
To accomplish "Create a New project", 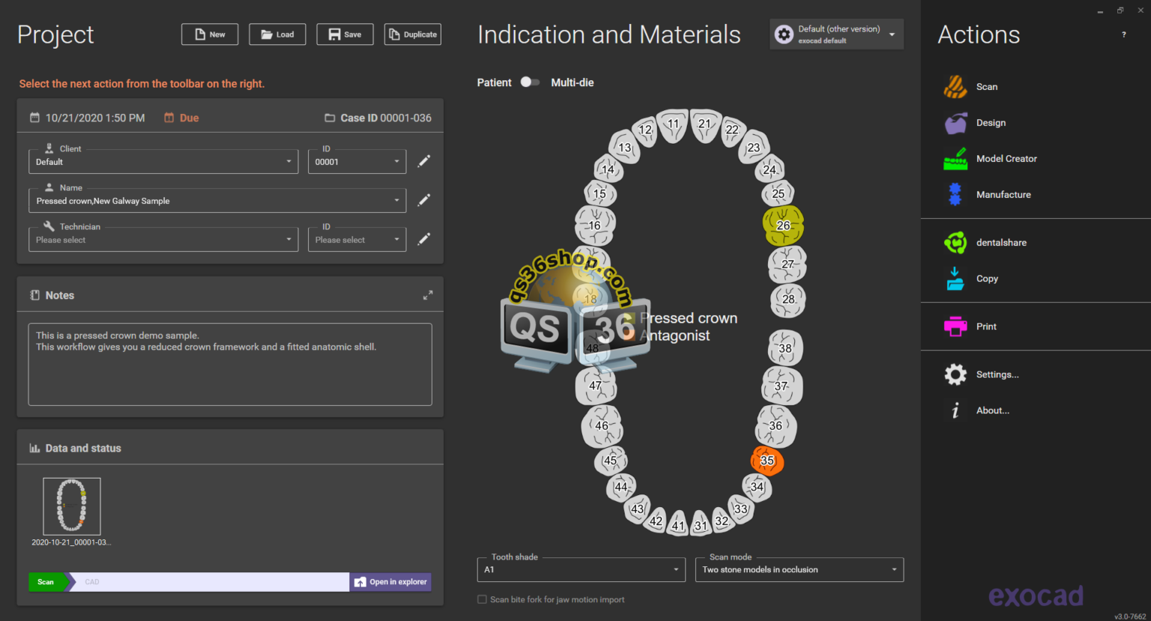I will pyautogui.click(x=209, y=34).
